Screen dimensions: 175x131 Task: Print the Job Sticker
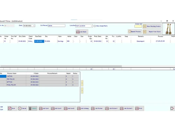click(97, 108)
